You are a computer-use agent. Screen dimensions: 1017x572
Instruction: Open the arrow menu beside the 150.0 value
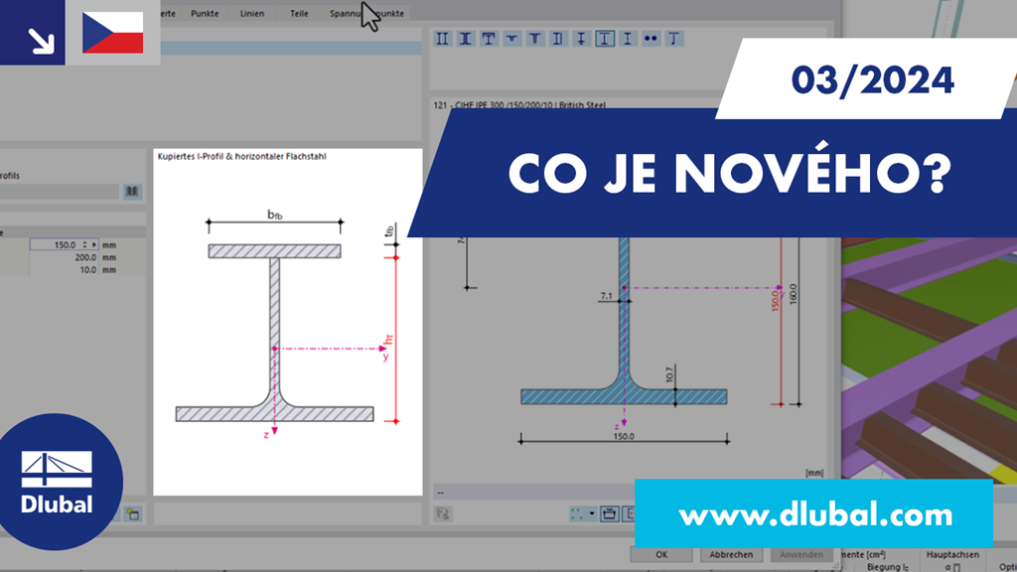pyautogui.click(x=94, y=244)
